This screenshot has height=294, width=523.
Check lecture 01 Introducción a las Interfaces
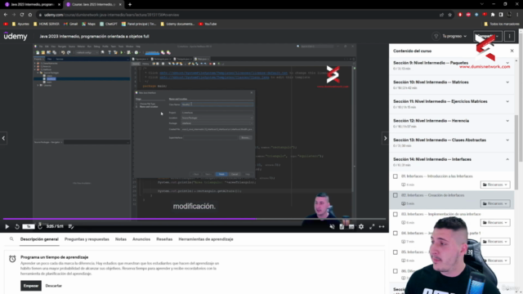click(396, 176)
